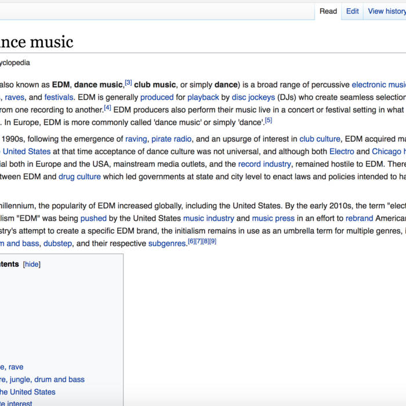Open citation footnote 9
The width and height of the screenshot is (406, 406).
tap(213, 241)
